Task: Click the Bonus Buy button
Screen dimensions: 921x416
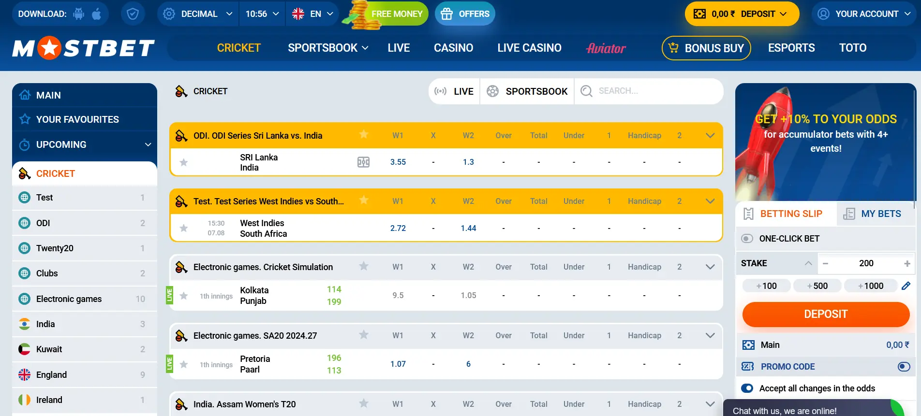Action: pos(706,48)
